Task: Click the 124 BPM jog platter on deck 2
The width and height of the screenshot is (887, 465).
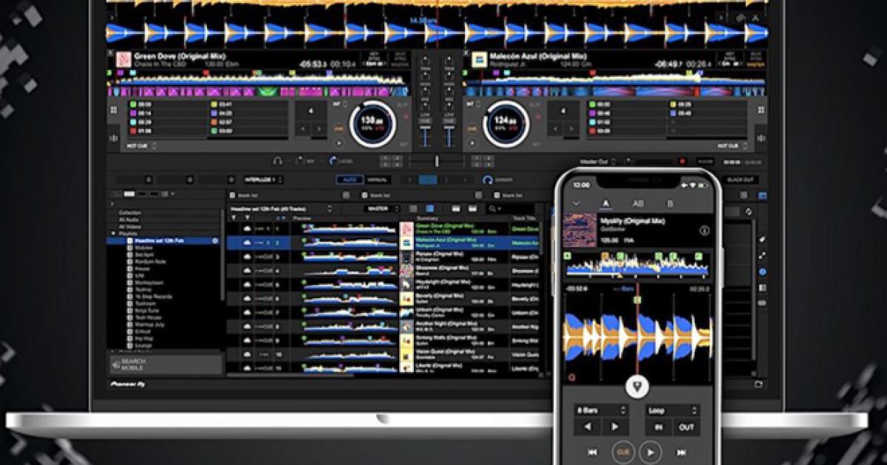Action: click(506, 123)
